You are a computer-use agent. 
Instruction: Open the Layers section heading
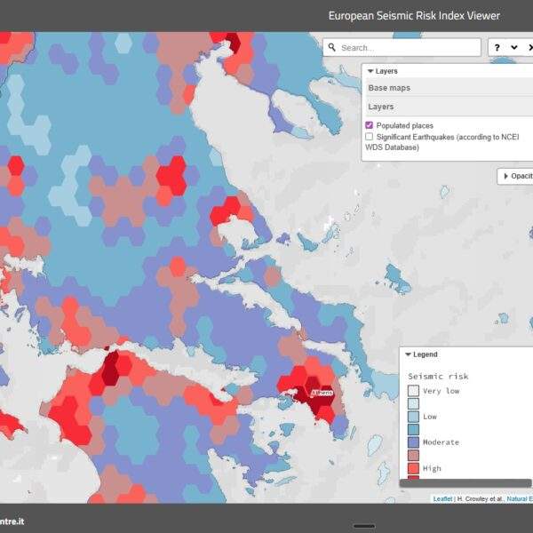(x=381, y=107)
